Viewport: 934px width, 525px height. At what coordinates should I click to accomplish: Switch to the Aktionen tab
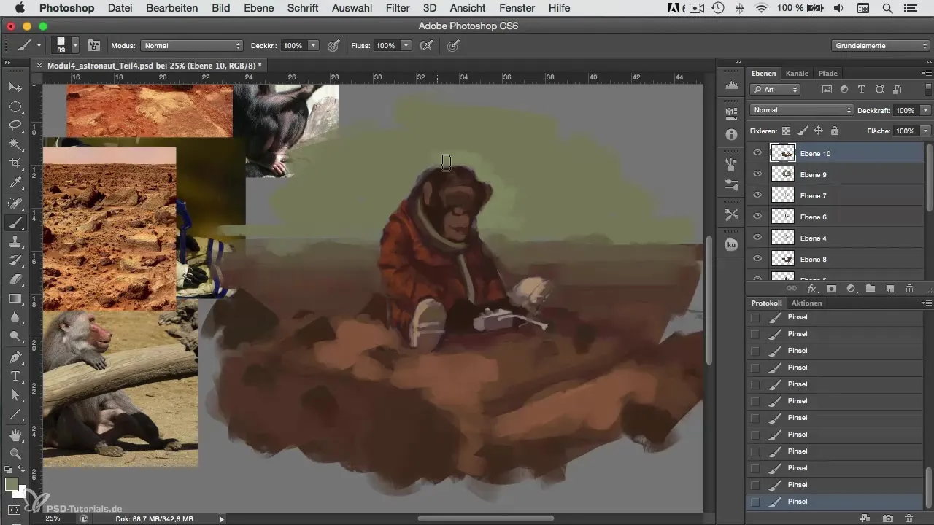(x=806, y=303)
